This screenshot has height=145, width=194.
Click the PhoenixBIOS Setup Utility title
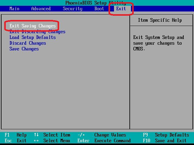[x=95, y=3]
